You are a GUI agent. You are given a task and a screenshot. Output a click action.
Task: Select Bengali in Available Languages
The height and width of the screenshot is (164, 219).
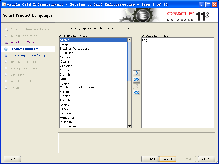94,44
